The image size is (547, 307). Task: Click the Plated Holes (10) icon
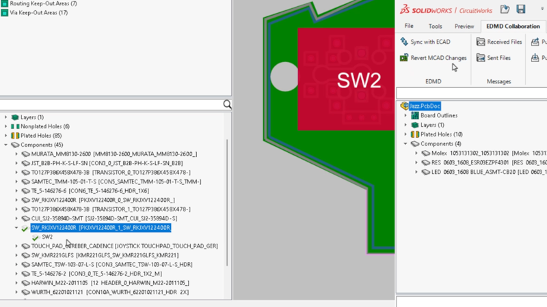tap(415, 134)
